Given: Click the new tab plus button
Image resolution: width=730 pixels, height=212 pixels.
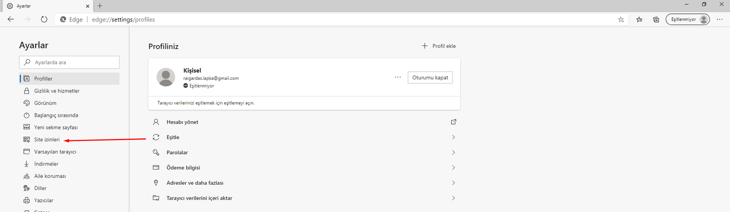Looking at the screenshot, I should point(100,6).
